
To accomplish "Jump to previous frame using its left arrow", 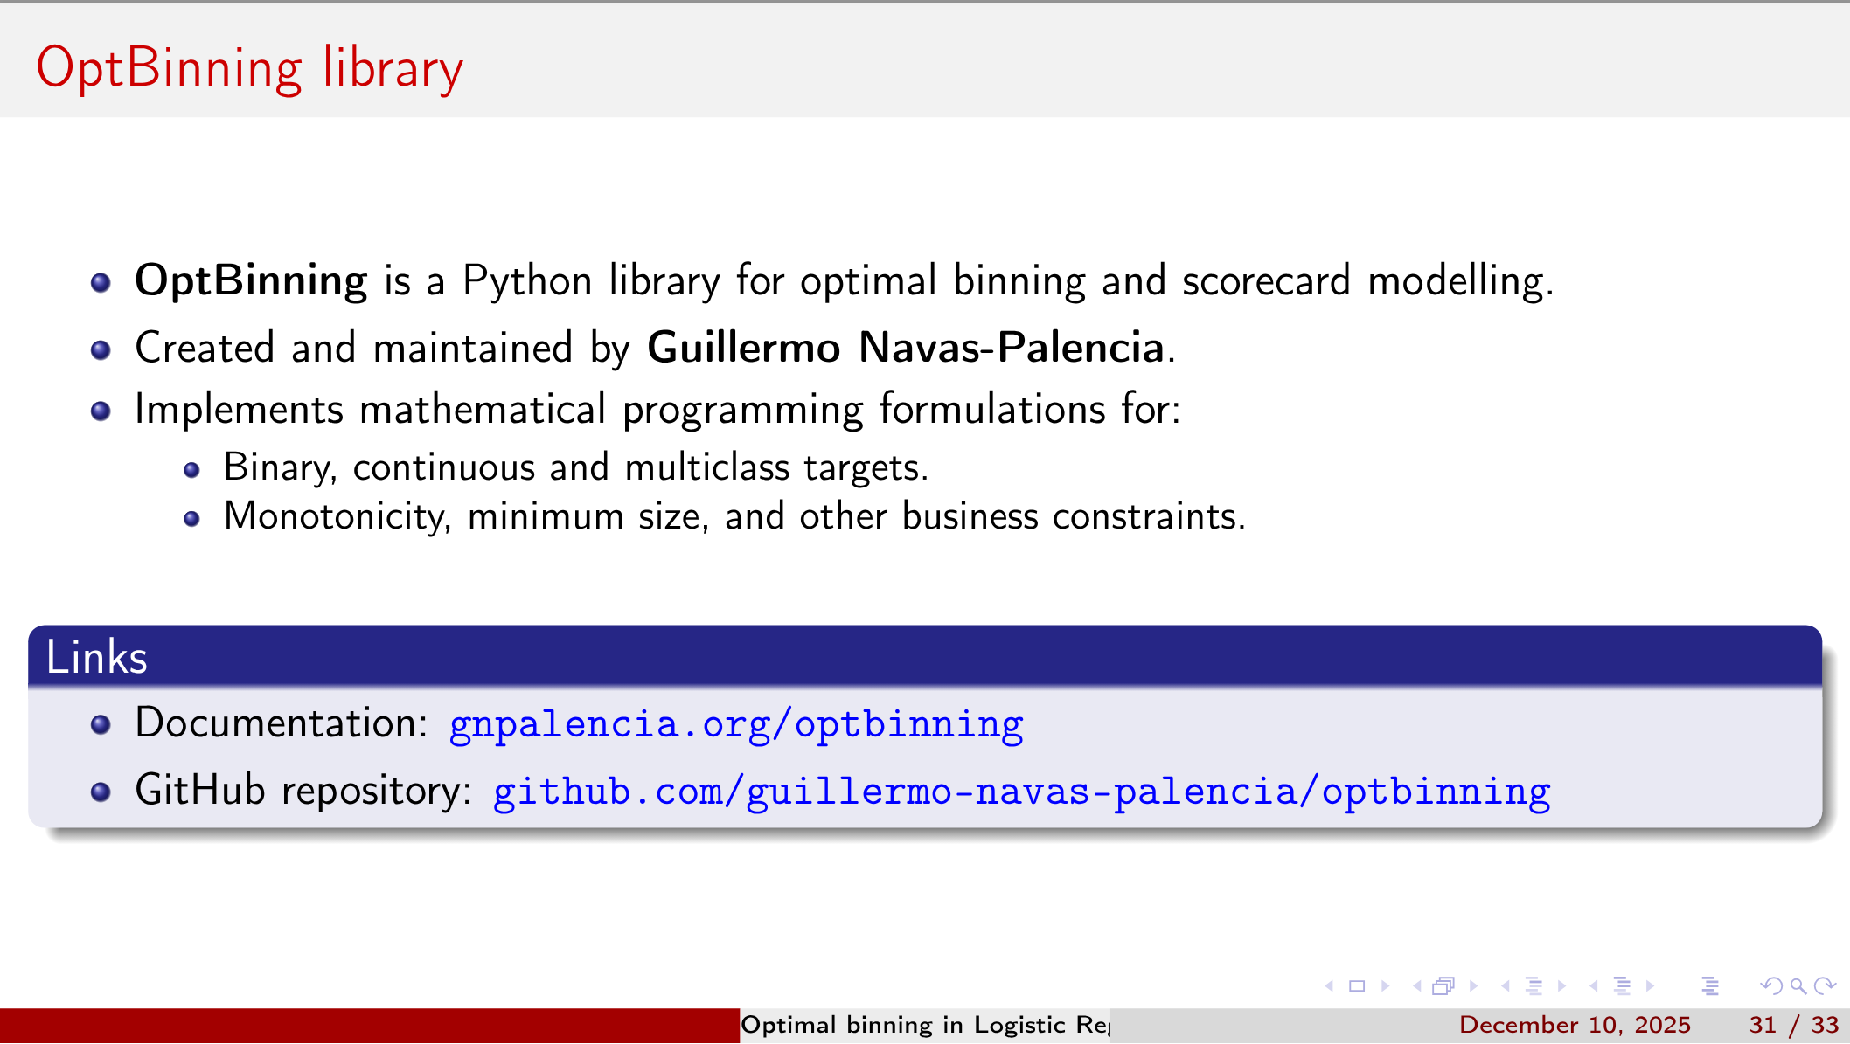I will pos(1417,986).
